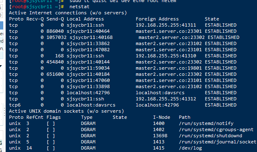Click the I-Node column header
257x152 pixels.
162,117
